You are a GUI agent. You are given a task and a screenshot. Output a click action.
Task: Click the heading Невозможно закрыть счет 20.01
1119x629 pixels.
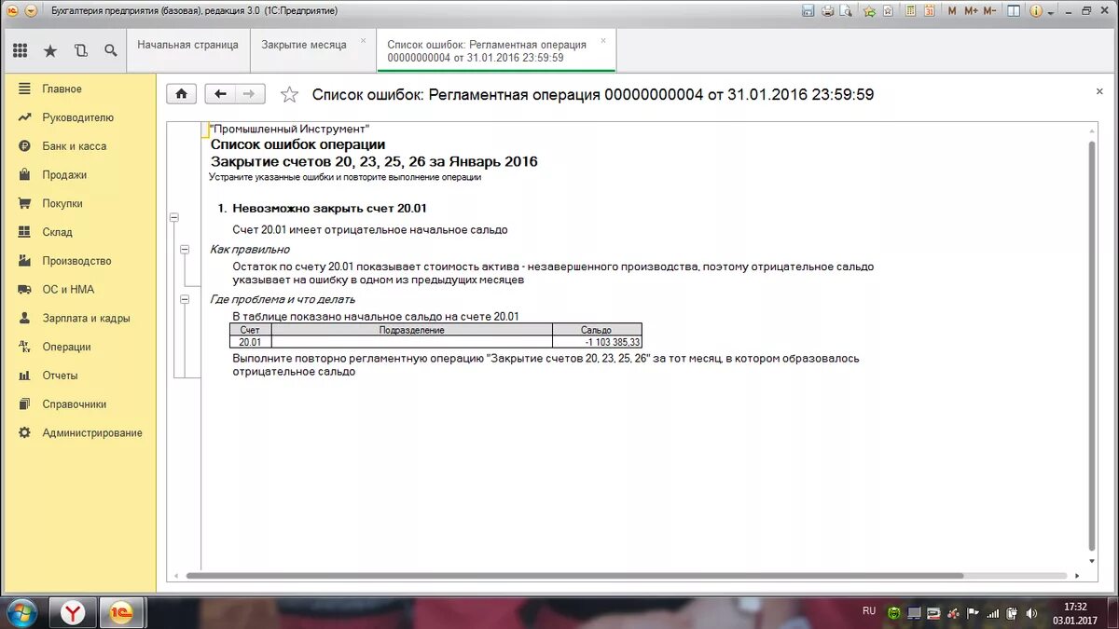tap(329, 208)
